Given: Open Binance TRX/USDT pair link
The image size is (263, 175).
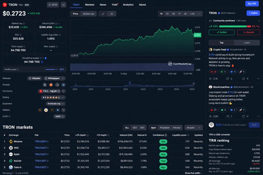Looking at the screenshot, I should tap(41, 141).
